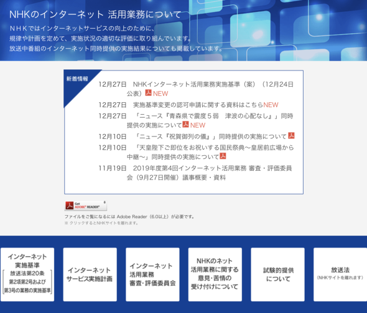
Task: Select the インターネット実施基準 tile
Action: [x=27, y=274]
